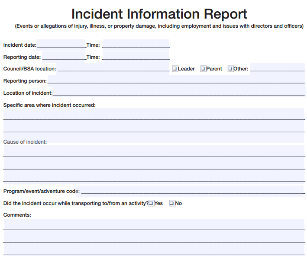Click the Incident date field

click(x=61, y=45)
